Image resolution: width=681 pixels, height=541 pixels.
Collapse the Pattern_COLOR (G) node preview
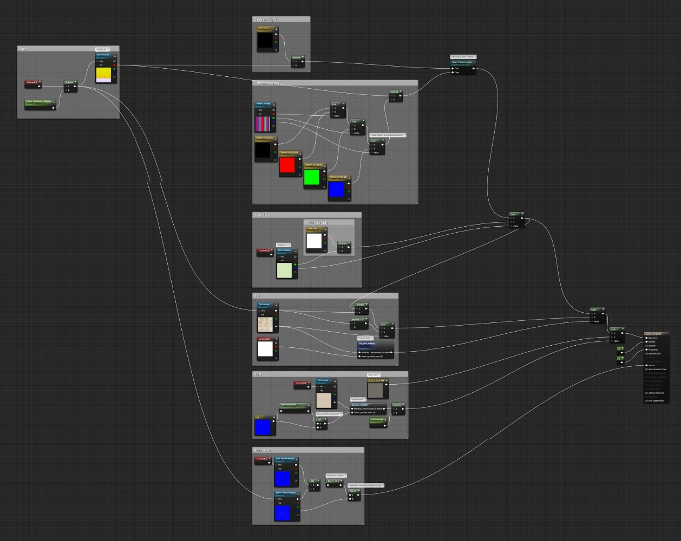[325, 166]
